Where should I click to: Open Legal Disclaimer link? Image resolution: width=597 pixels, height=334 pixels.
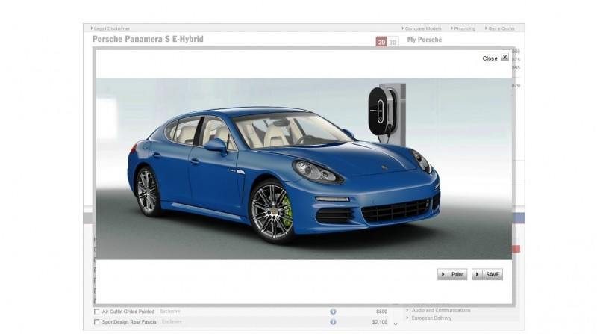tap(110, 28)
